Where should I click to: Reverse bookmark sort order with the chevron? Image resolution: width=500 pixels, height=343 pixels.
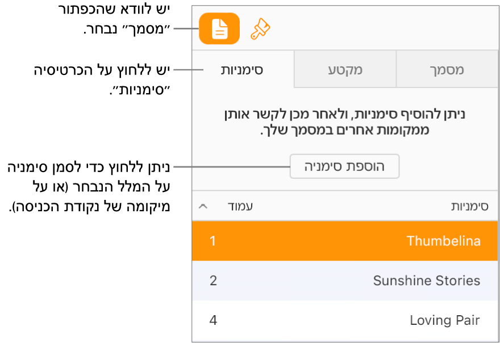coord(203,206)
